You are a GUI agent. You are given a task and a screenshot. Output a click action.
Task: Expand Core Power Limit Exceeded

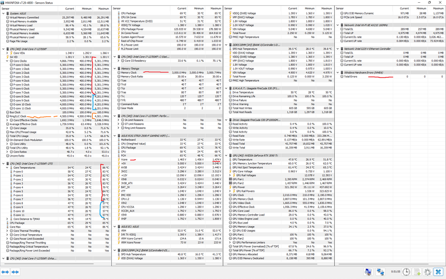(x=8, y=239)
